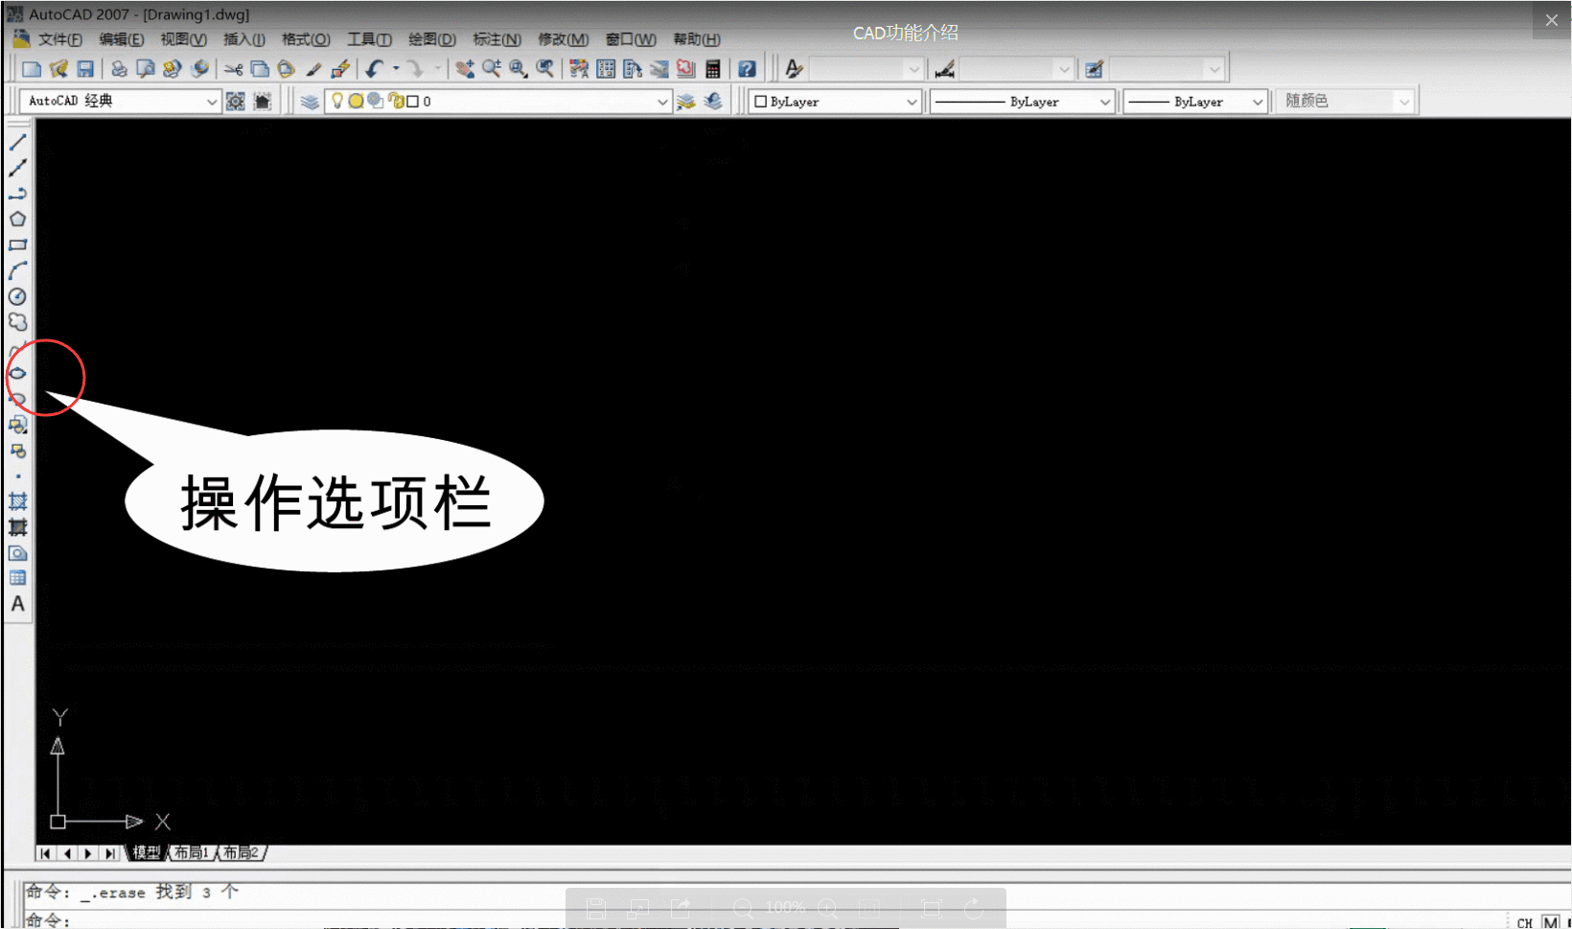Select the Rectangle tool
Screen dimensions: 1572x929
point(17,244)
